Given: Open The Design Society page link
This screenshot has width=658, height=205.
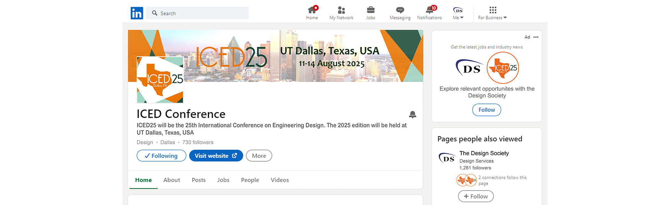Looking at the screenshot, I should tap(484, 153).
